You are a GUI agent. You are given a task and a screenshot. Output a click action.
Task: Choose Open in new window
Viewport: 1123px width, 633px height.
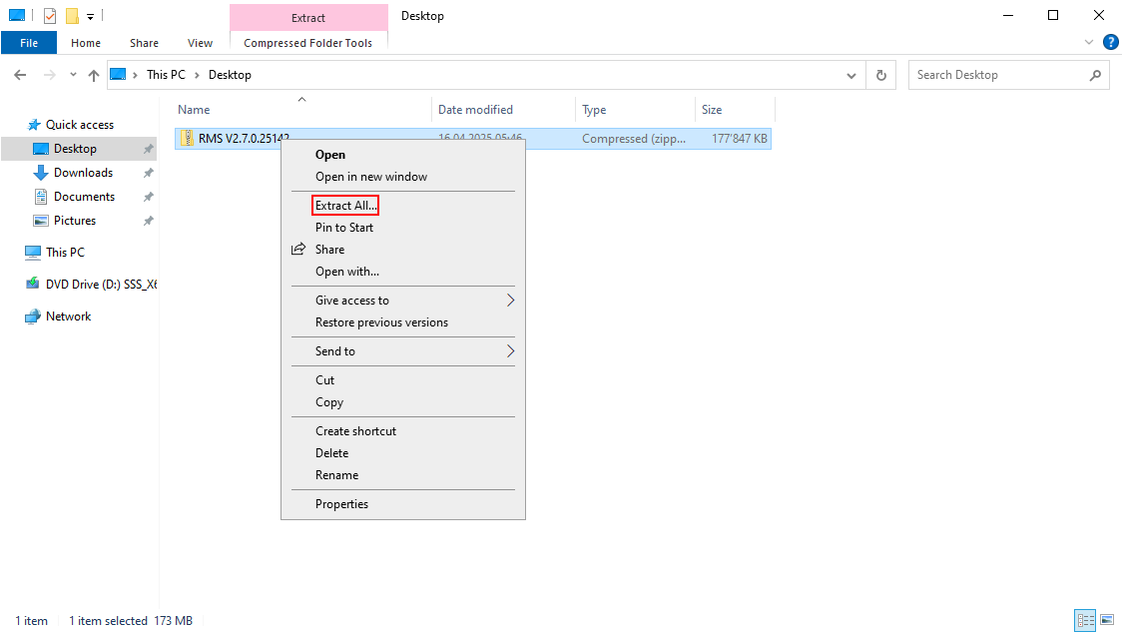click(403, 177)
